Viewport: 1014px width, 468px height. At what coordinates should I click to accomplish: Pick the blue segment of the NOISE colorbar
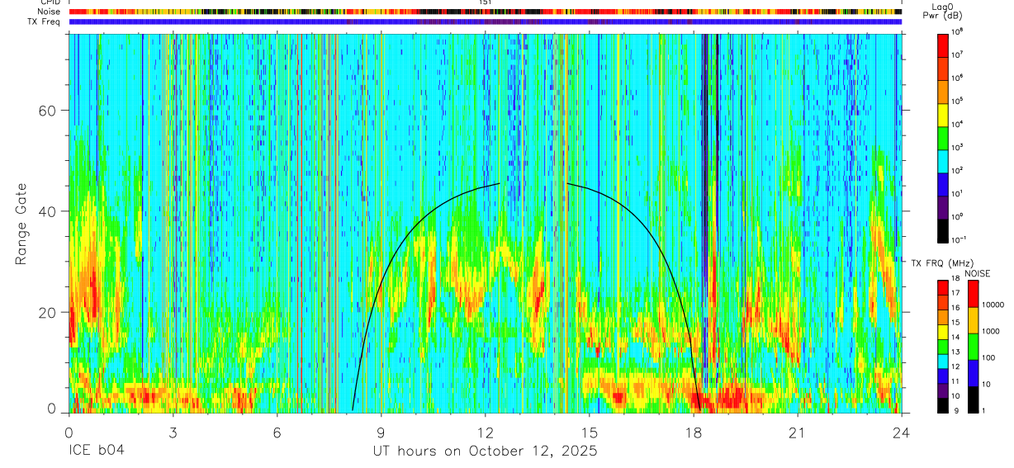coord(974,373)
